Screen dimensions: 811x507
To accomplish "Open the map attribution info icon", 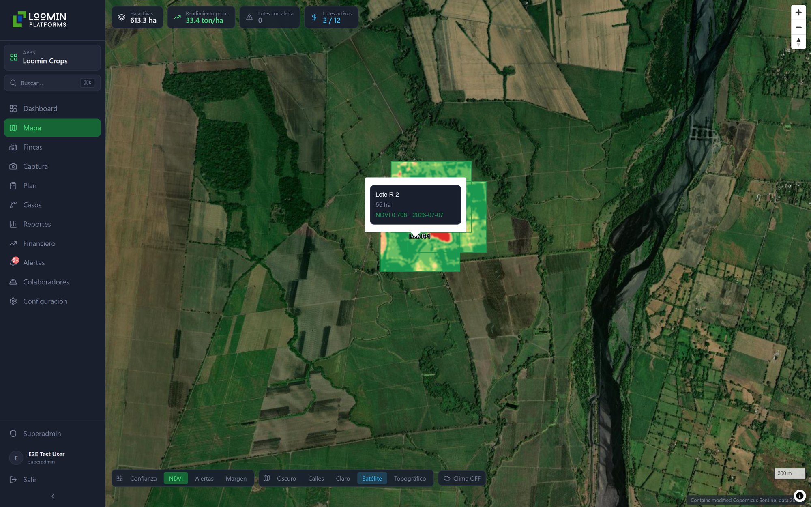I will (800, 495).
